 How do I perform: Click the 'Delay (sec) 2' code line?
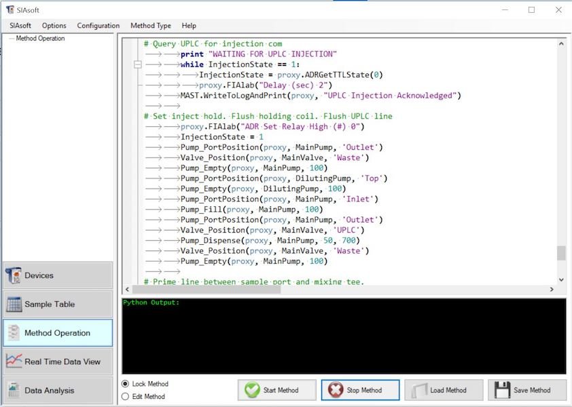click(x=266, y=85)
